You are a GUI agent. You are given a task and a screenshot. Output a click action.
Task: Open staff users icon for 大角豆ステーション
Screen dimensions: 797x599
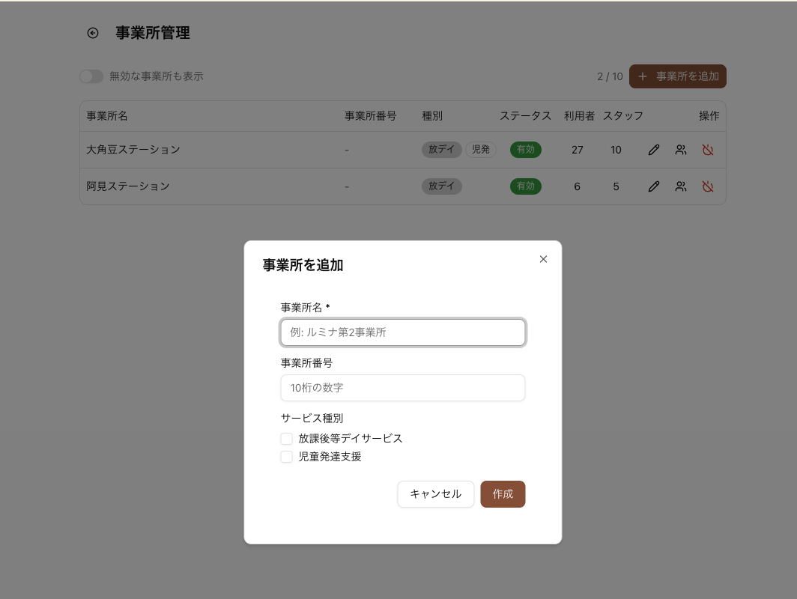click(x=681, y=150)
